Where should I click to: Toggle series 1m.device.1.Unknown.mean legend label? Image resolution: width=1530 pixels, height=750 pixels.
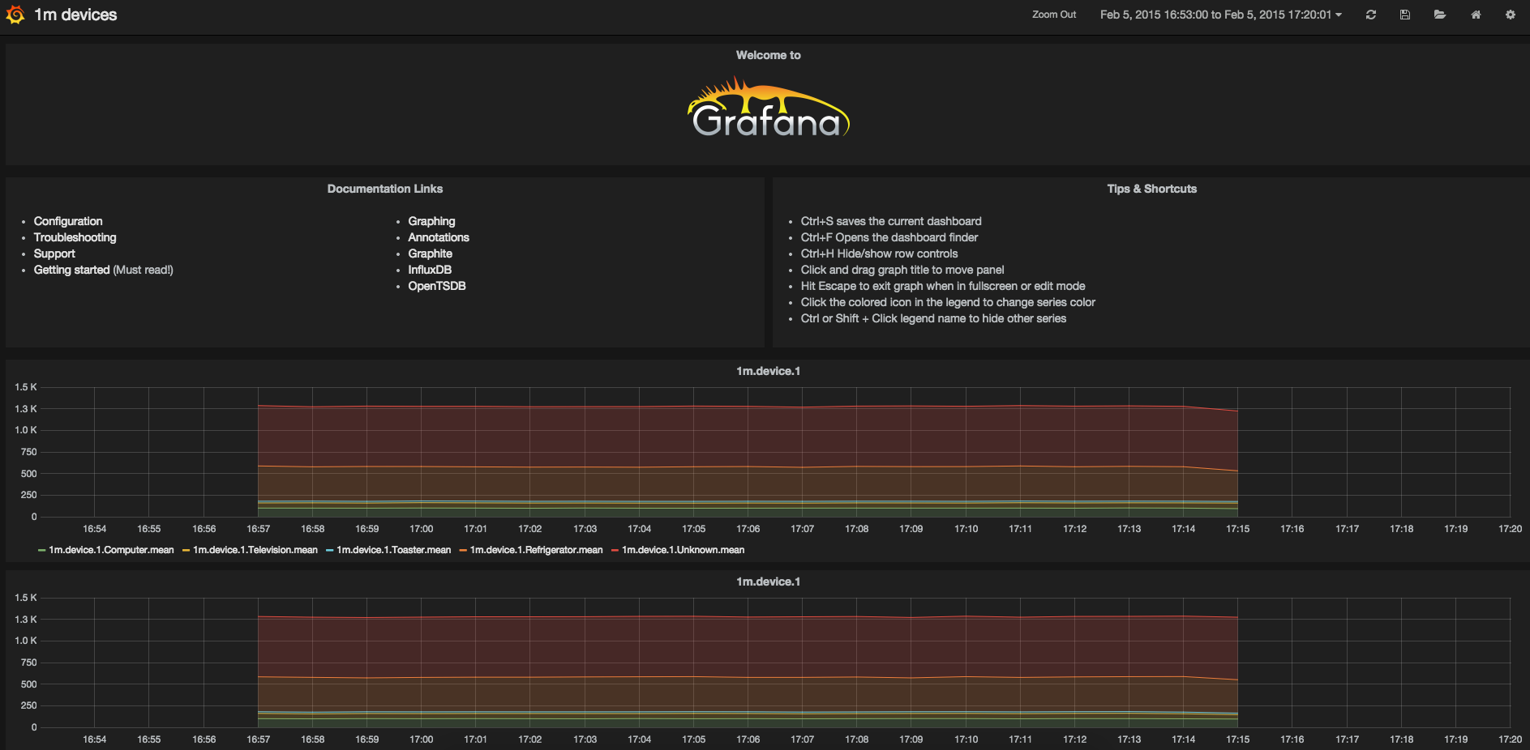click(684, 550)
